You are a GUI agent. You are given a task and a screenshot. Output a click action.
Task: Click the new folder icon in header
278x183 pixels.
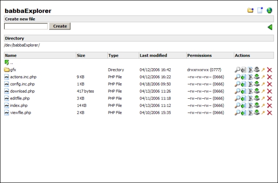tap(251, 10)
